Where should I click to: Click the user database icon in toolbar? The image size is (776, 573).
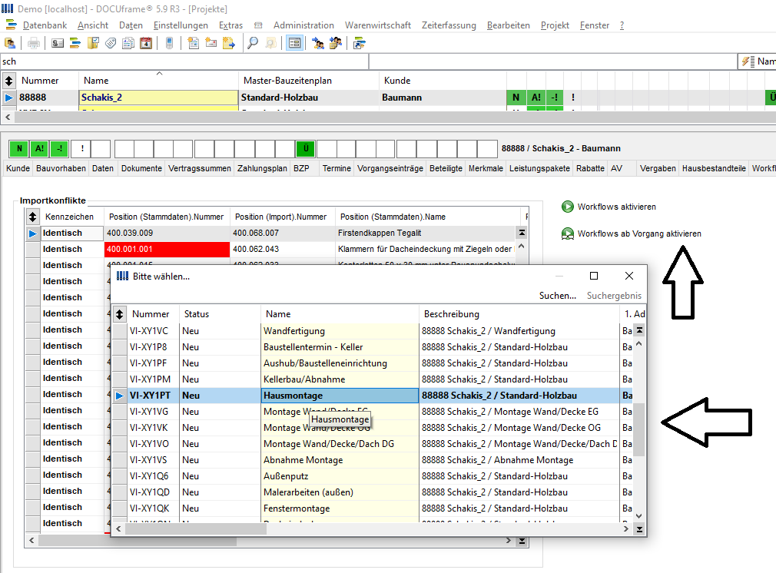click(x=10, y=44)
